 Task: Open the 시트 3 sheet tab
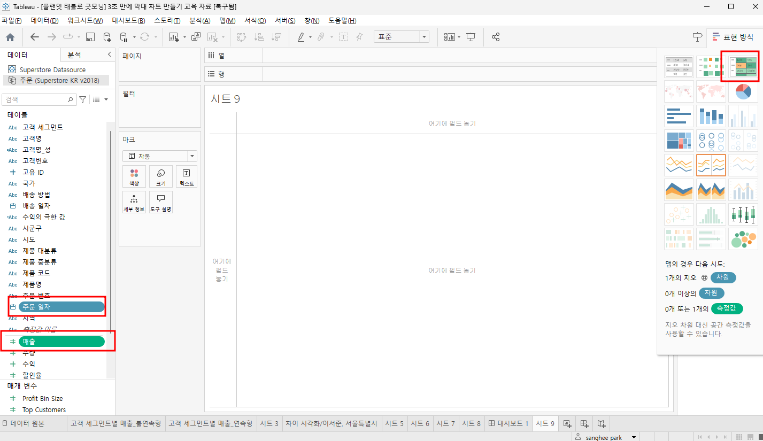pos(269,423)
